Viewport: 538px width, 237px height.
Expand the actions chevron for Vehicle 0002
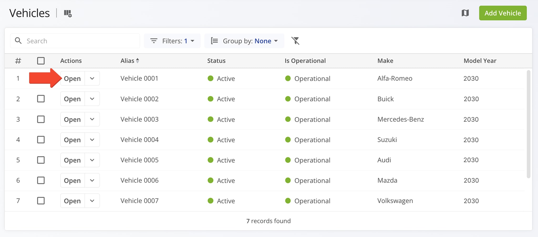point(92,99)
